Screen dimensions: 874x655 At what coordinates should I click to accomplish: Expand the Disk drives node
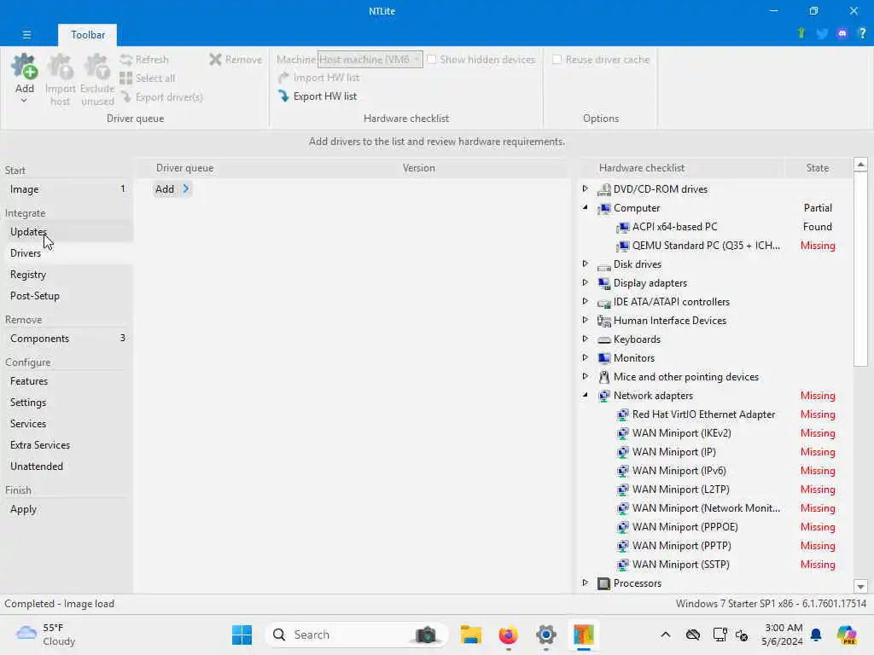point(586,264)
